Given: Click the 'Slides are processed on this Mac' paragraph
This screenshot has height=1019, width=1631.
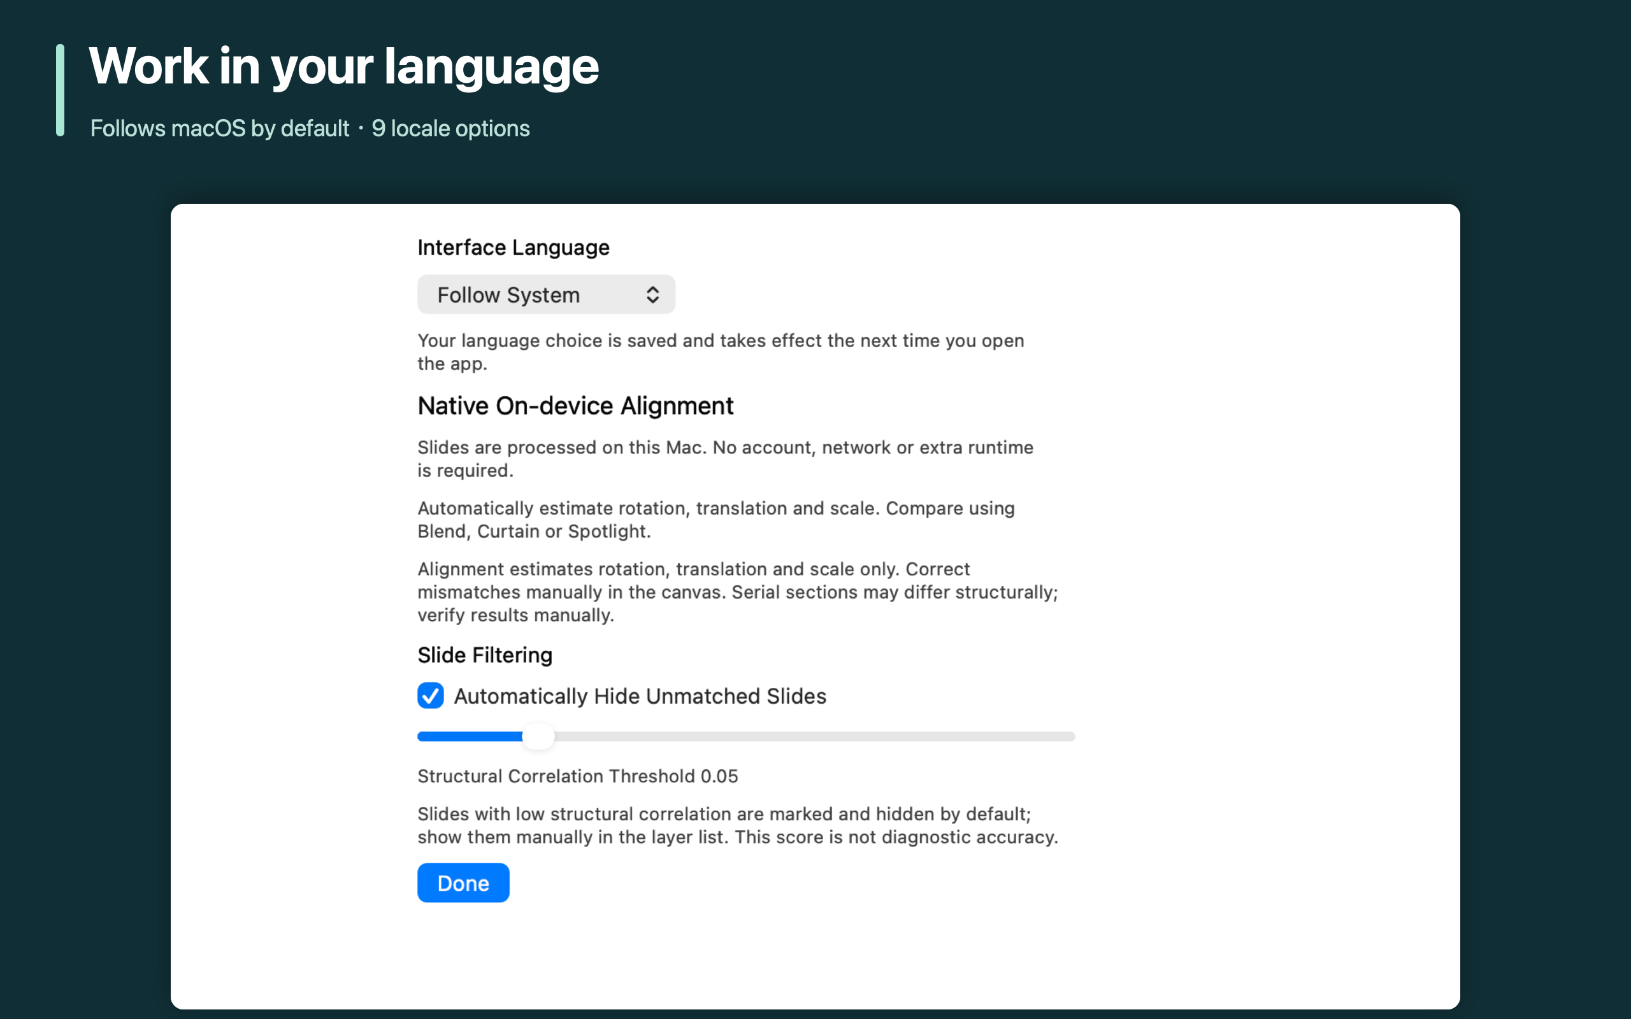Looking at the screenshot, I should click(x=725, y=459).
